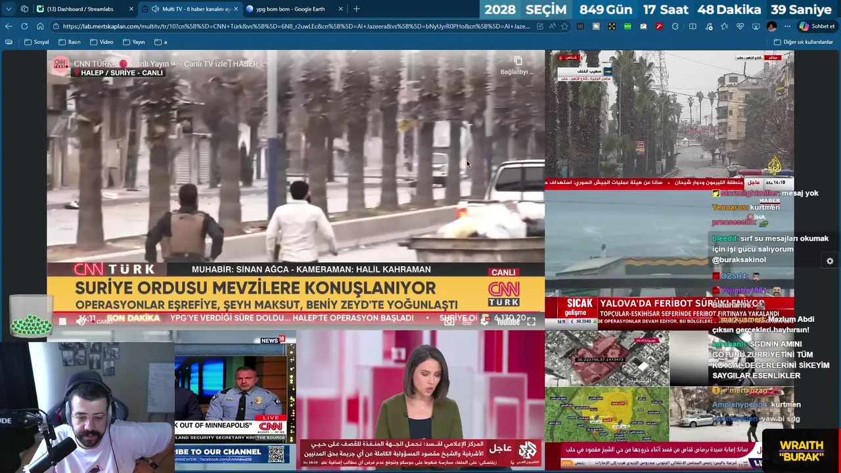This screenshot has height=473, width=841.
Task: Expand the tab actions dropdown arrow
Action: pos(9,9)
